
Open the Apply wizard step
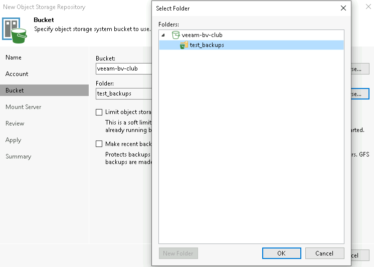(14, 140)
